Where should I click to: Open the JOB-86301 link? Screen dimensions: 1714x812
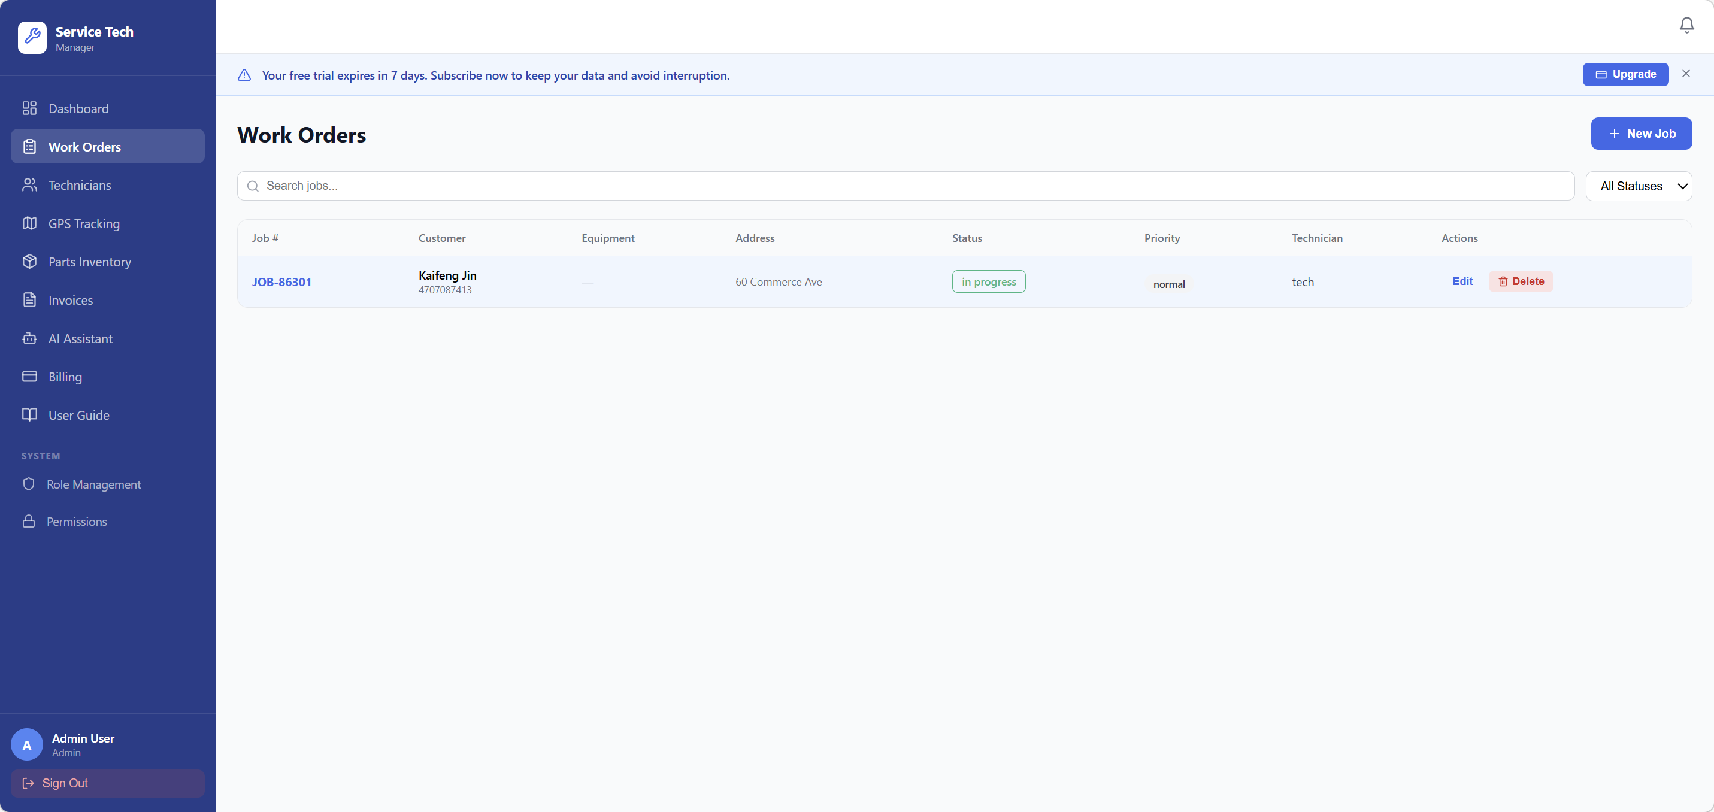[281, 282]
